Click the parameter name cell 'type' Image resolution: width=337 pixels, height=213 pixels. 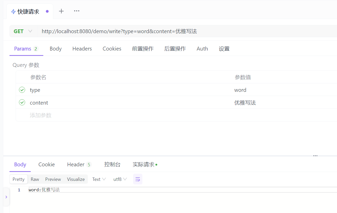coord(35,90)
